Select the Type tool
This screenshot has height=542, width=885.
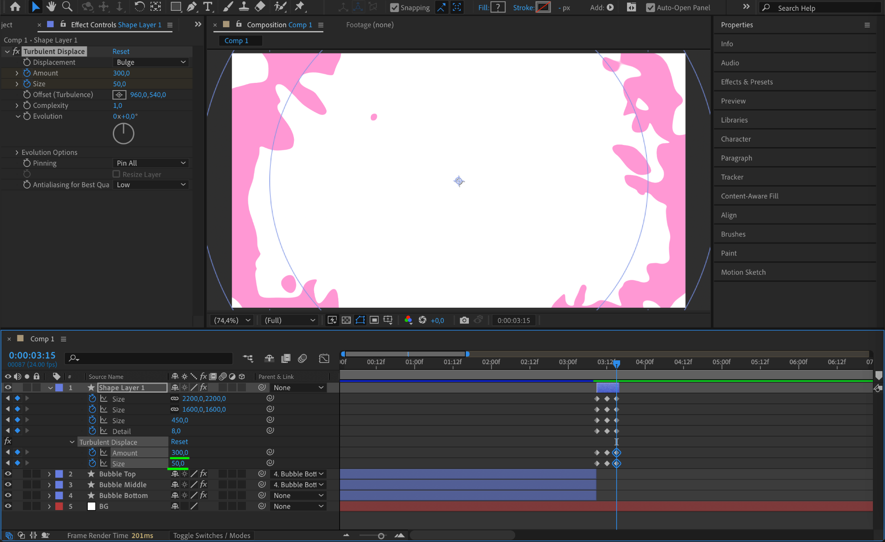pos(208,6)
